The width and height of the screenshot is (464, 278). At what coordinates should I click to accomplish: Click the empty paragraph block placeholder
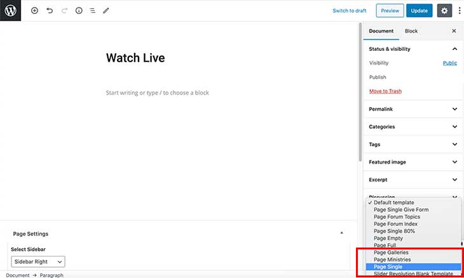pyautogui.click(x=158, y=93)
